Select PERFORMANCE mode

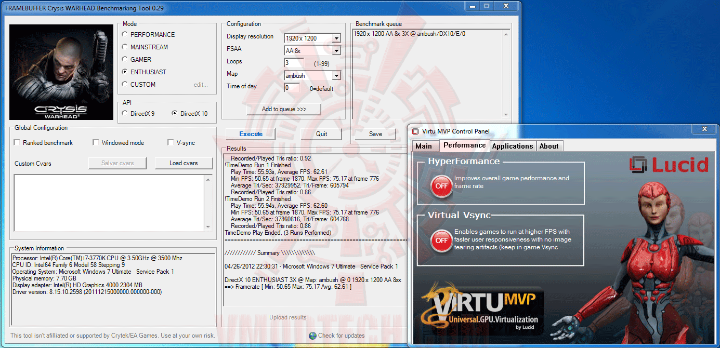pyautogui.click(x=148, y=35)
